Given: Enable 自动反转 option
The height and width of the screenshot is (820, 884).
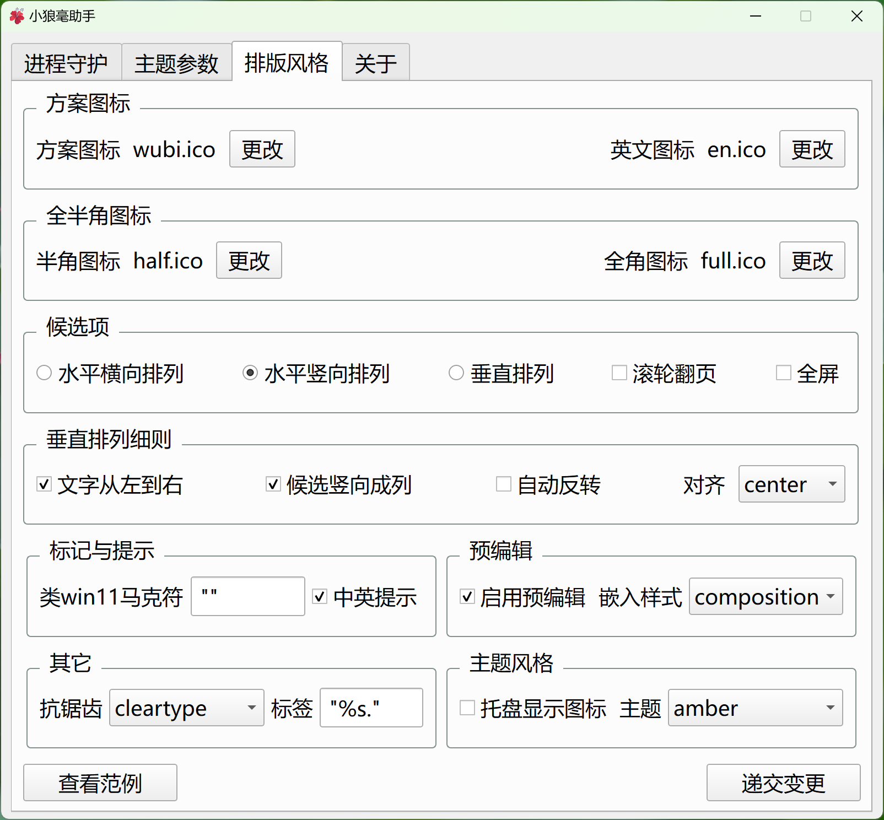Looking at the screenshot, I should coord(504,484).
